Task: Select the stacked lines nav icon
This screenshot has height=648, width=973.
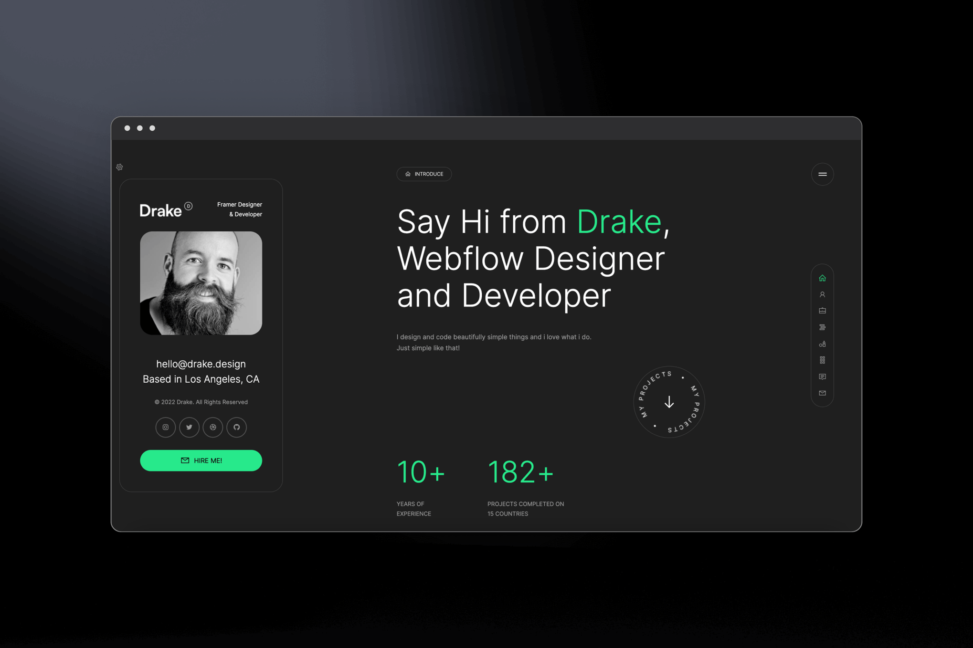Action: point(822,327)
